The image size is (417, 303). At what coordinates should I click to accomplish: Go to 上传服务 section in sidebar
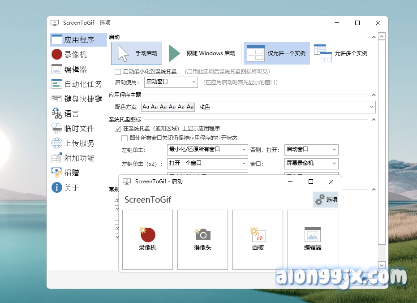coord(79,143)
